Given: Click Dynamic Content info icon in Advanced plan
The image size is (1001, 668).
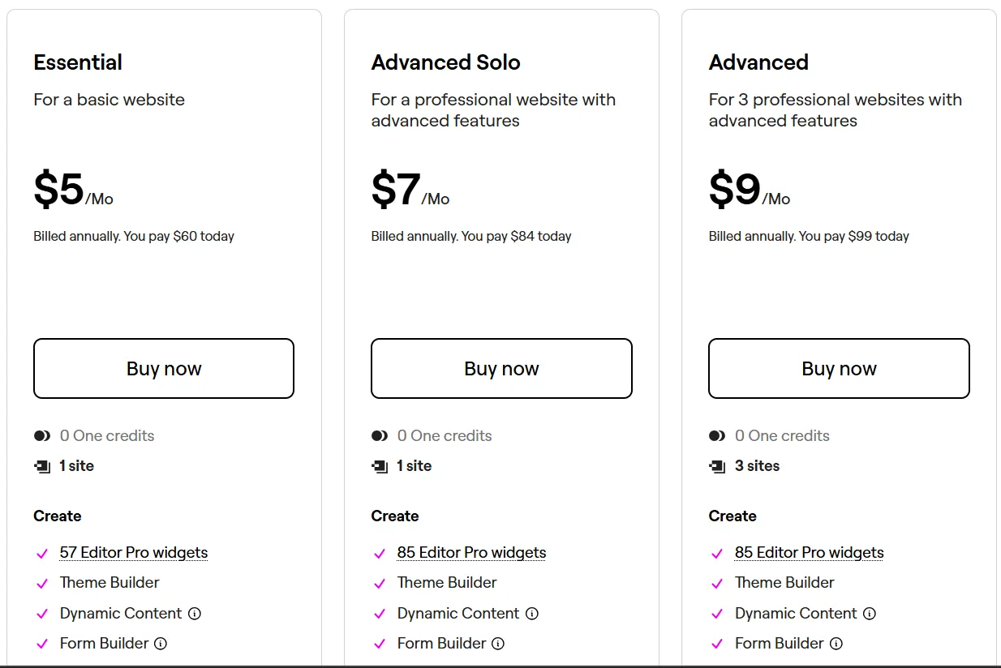Looking at the screenshot, I should (x=870, y=614).
